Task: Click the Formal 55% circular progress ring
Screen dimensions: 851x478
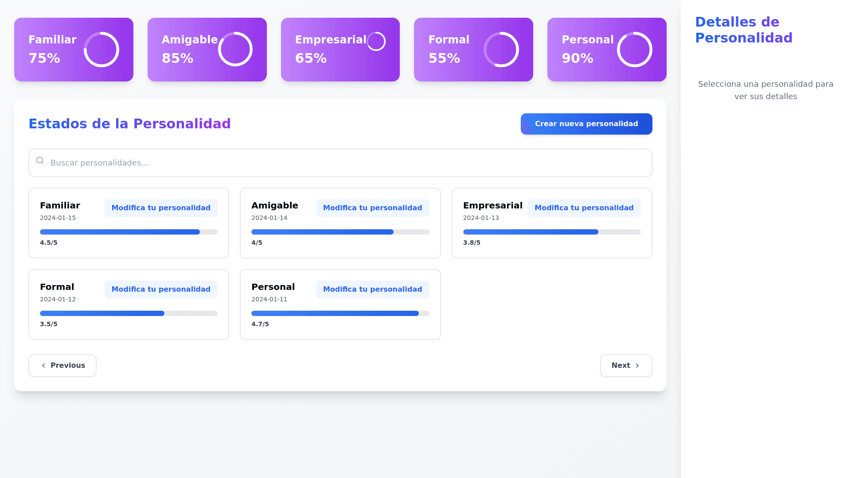Action: [501, 50]
